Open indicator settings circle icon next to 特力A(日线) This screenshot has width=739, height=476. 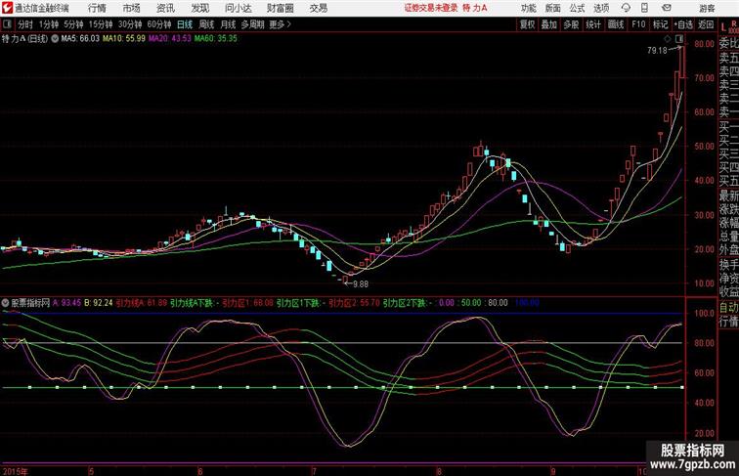[55, 39]
